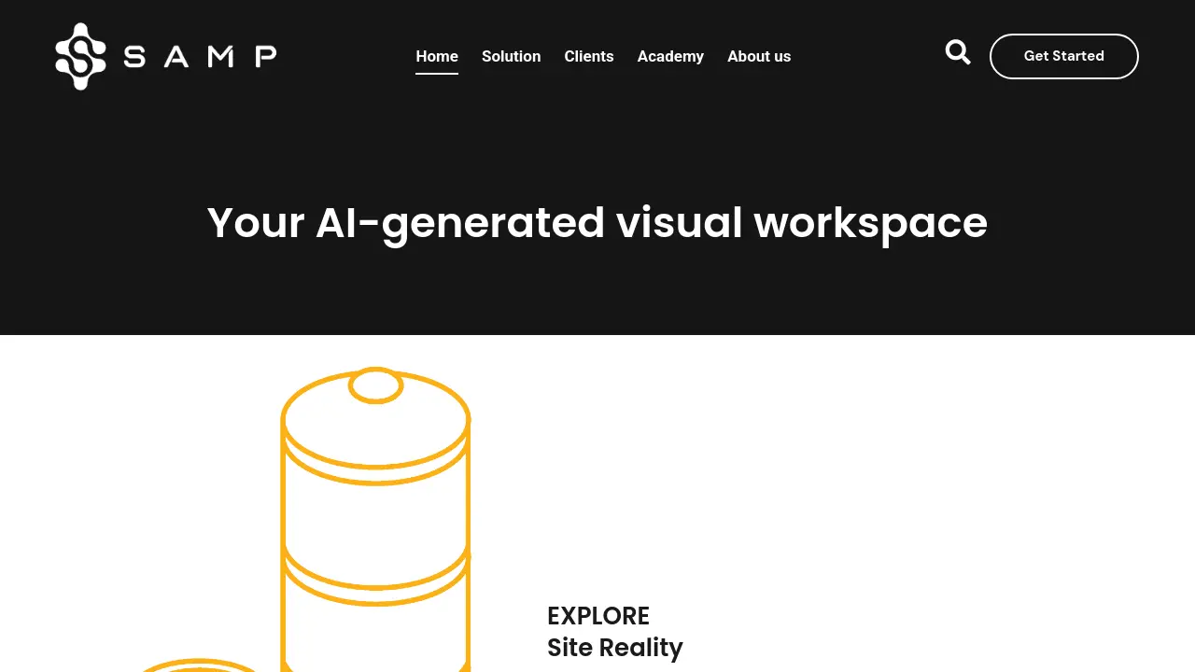Click the magnifying glass search icon

pyautogui.click(x=957, y=53)
